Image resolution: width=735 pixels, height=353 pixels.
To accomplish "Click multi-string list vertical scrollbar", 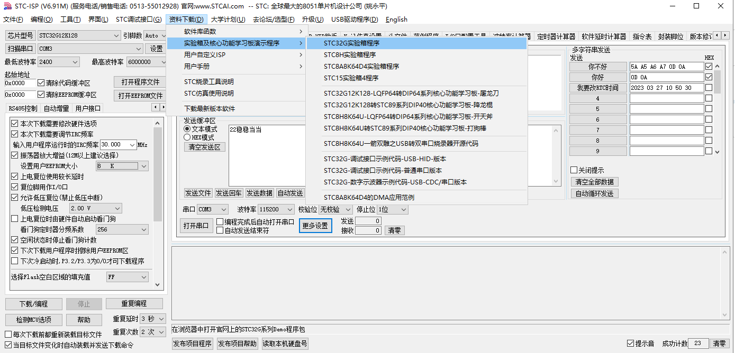I will click(x=718, y=108).
